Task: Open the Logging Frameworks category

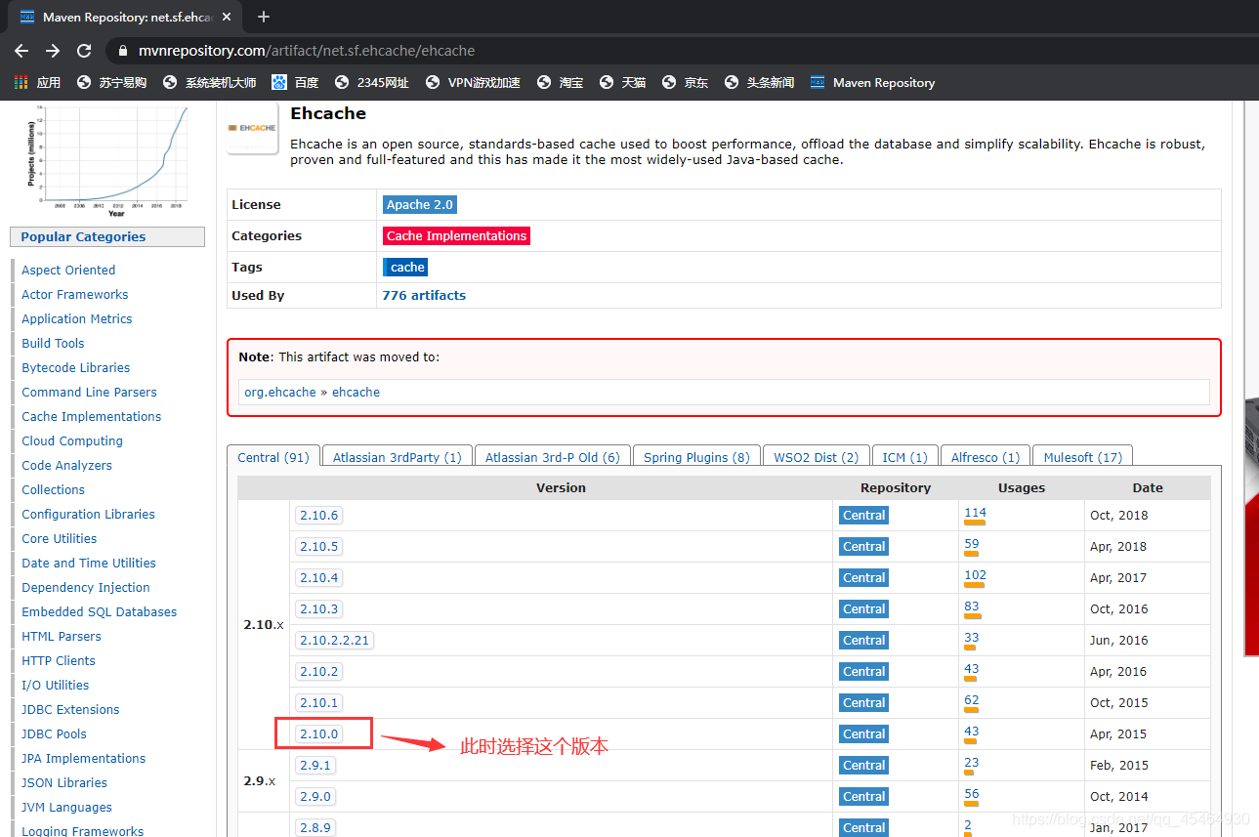Action: [83, 830]
